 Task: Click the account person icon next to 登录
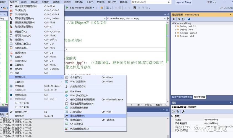[x=215, y=2]
